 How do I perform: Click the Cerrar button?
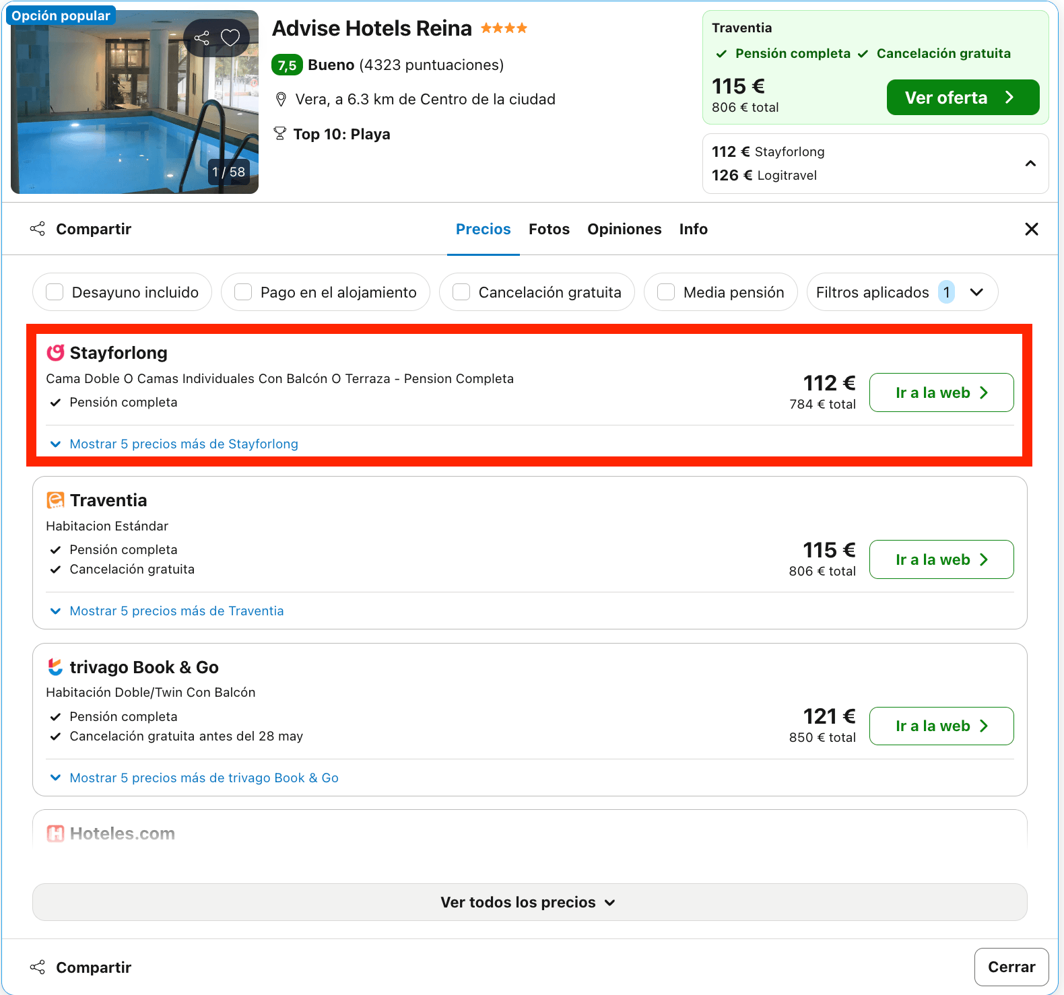[1011, 967]
